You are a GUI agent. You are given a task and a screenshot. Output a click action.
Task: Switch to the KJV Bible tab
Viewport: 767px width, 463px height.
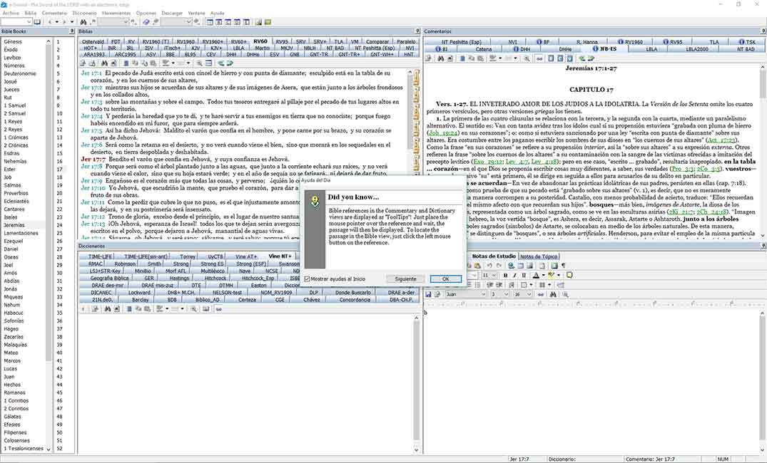coord(195,48)
